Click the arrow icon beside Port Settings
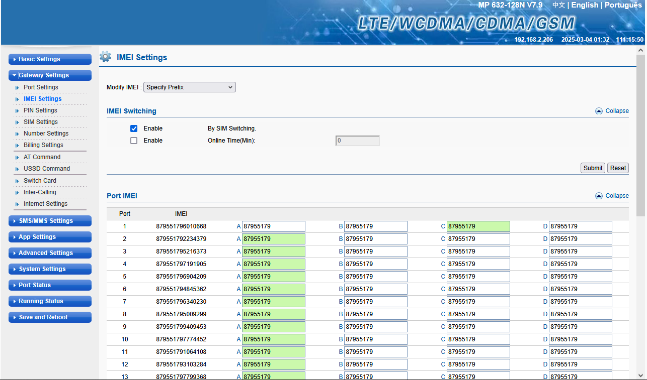Image resolution: width=647 pixels, height=380 pixels. [x=17, y=87]
